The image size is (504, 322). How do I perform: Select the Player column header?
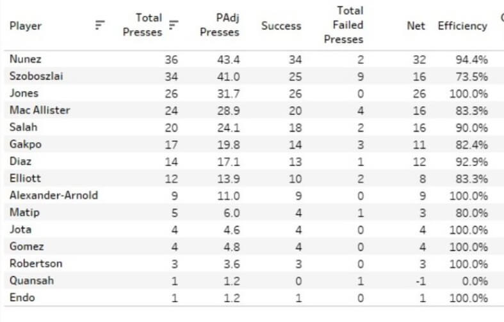click(26, 26)
